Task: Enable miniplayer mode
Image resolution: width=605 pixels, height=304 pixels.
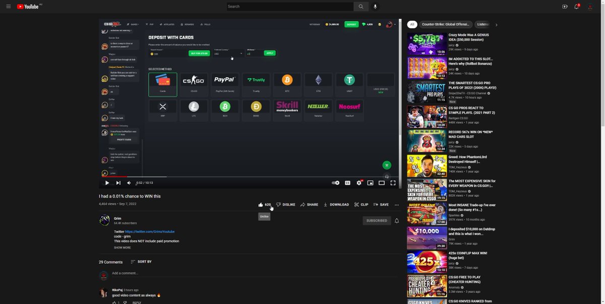Action: click(370, 183)
